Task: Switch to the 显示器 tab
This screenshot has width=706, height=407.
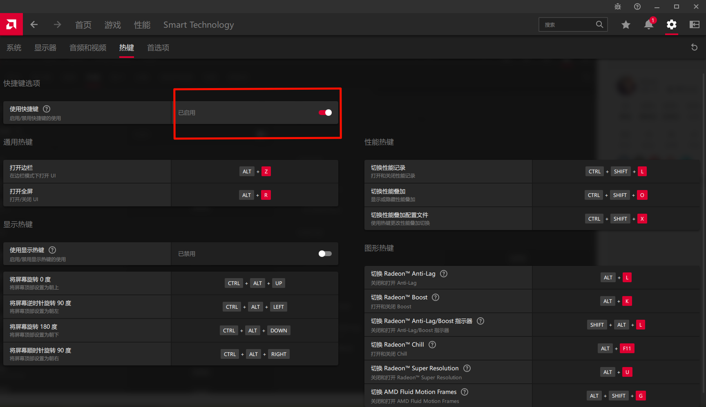Action: (45, 48)
